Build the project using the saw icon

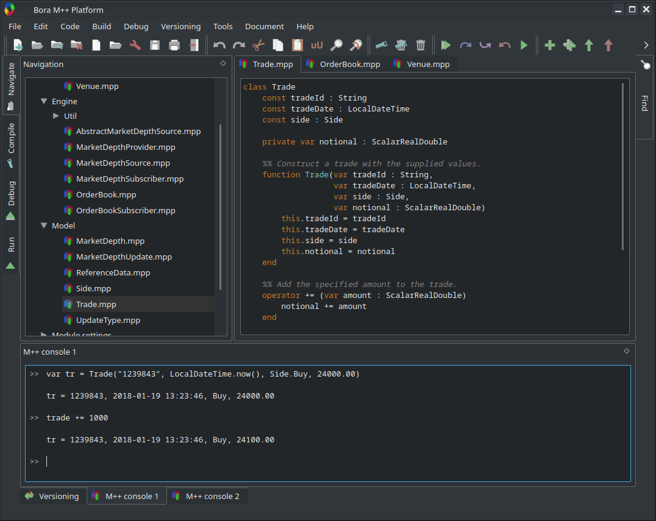click(381, 45)
